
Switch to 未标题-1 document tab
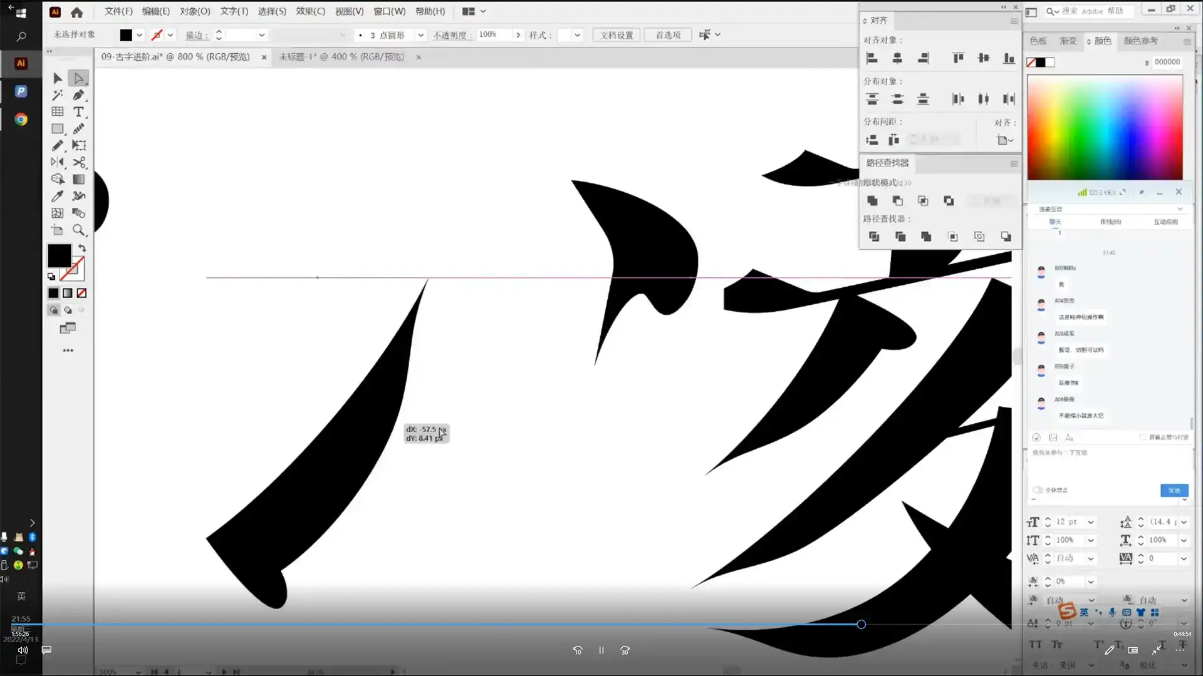point(341,57)
